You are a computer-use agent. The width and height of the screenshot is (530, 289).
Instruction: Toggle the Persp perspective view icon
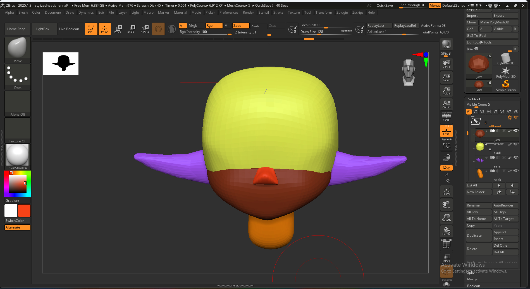pos(446,117)
